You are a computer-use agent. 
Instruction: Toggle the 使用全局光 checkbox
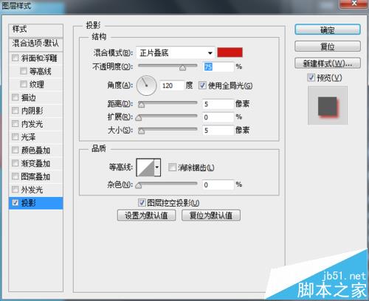[202, 86]
